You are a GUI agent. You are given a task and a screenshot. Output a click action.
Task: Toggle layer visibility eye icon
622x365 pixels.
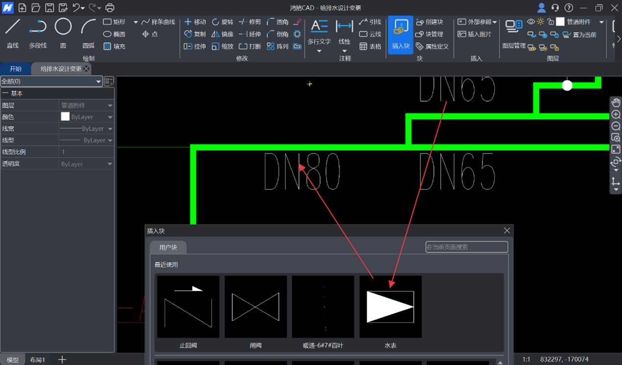tap(531, 22)
